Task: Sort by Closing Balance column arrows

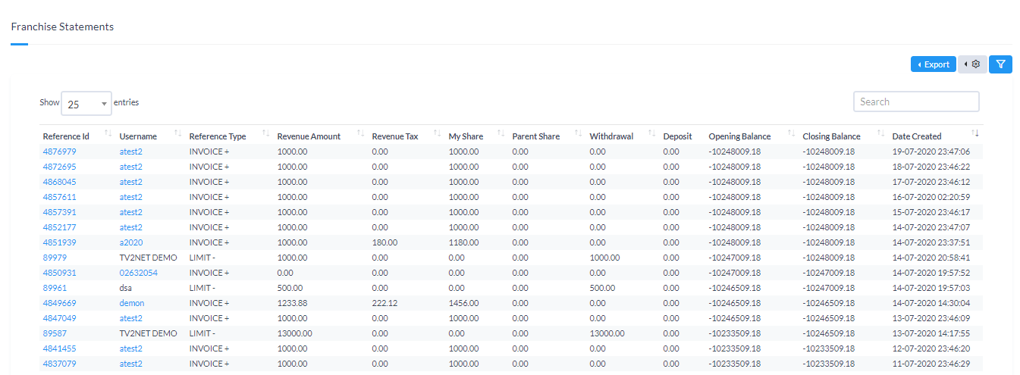Action: coord(881,134)
